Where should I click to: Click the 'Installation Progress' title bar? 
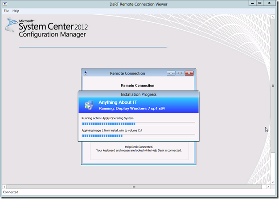pos(139,94)
